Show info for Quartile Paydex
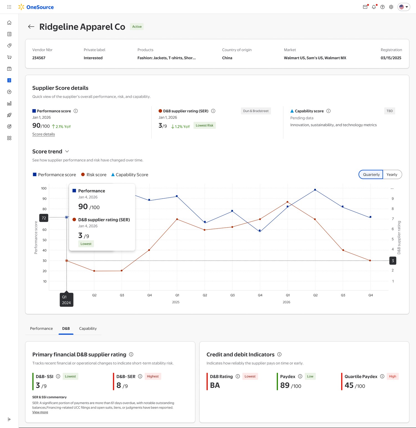 pyautogui.click(x=382, y=376)
